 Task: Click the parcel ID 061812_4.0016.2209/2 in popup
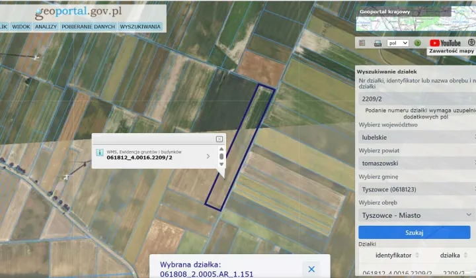[139, 158]
